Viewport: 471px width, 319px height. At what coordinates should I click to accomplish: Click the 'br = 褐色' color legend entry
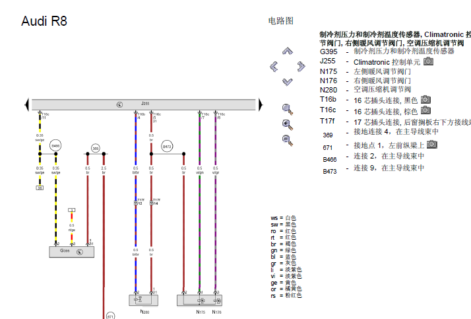coord(283,244)
